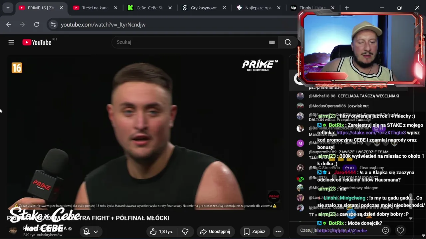Click the @Michał18-98 chat avatar

point(300,96)
